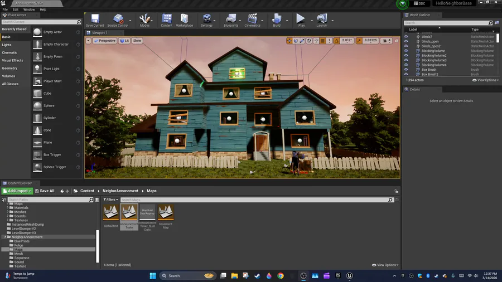Toggle visibility of blinds7 actor
Image resolution: width=502 pixels, height=282 pixels.
point(406,37)
